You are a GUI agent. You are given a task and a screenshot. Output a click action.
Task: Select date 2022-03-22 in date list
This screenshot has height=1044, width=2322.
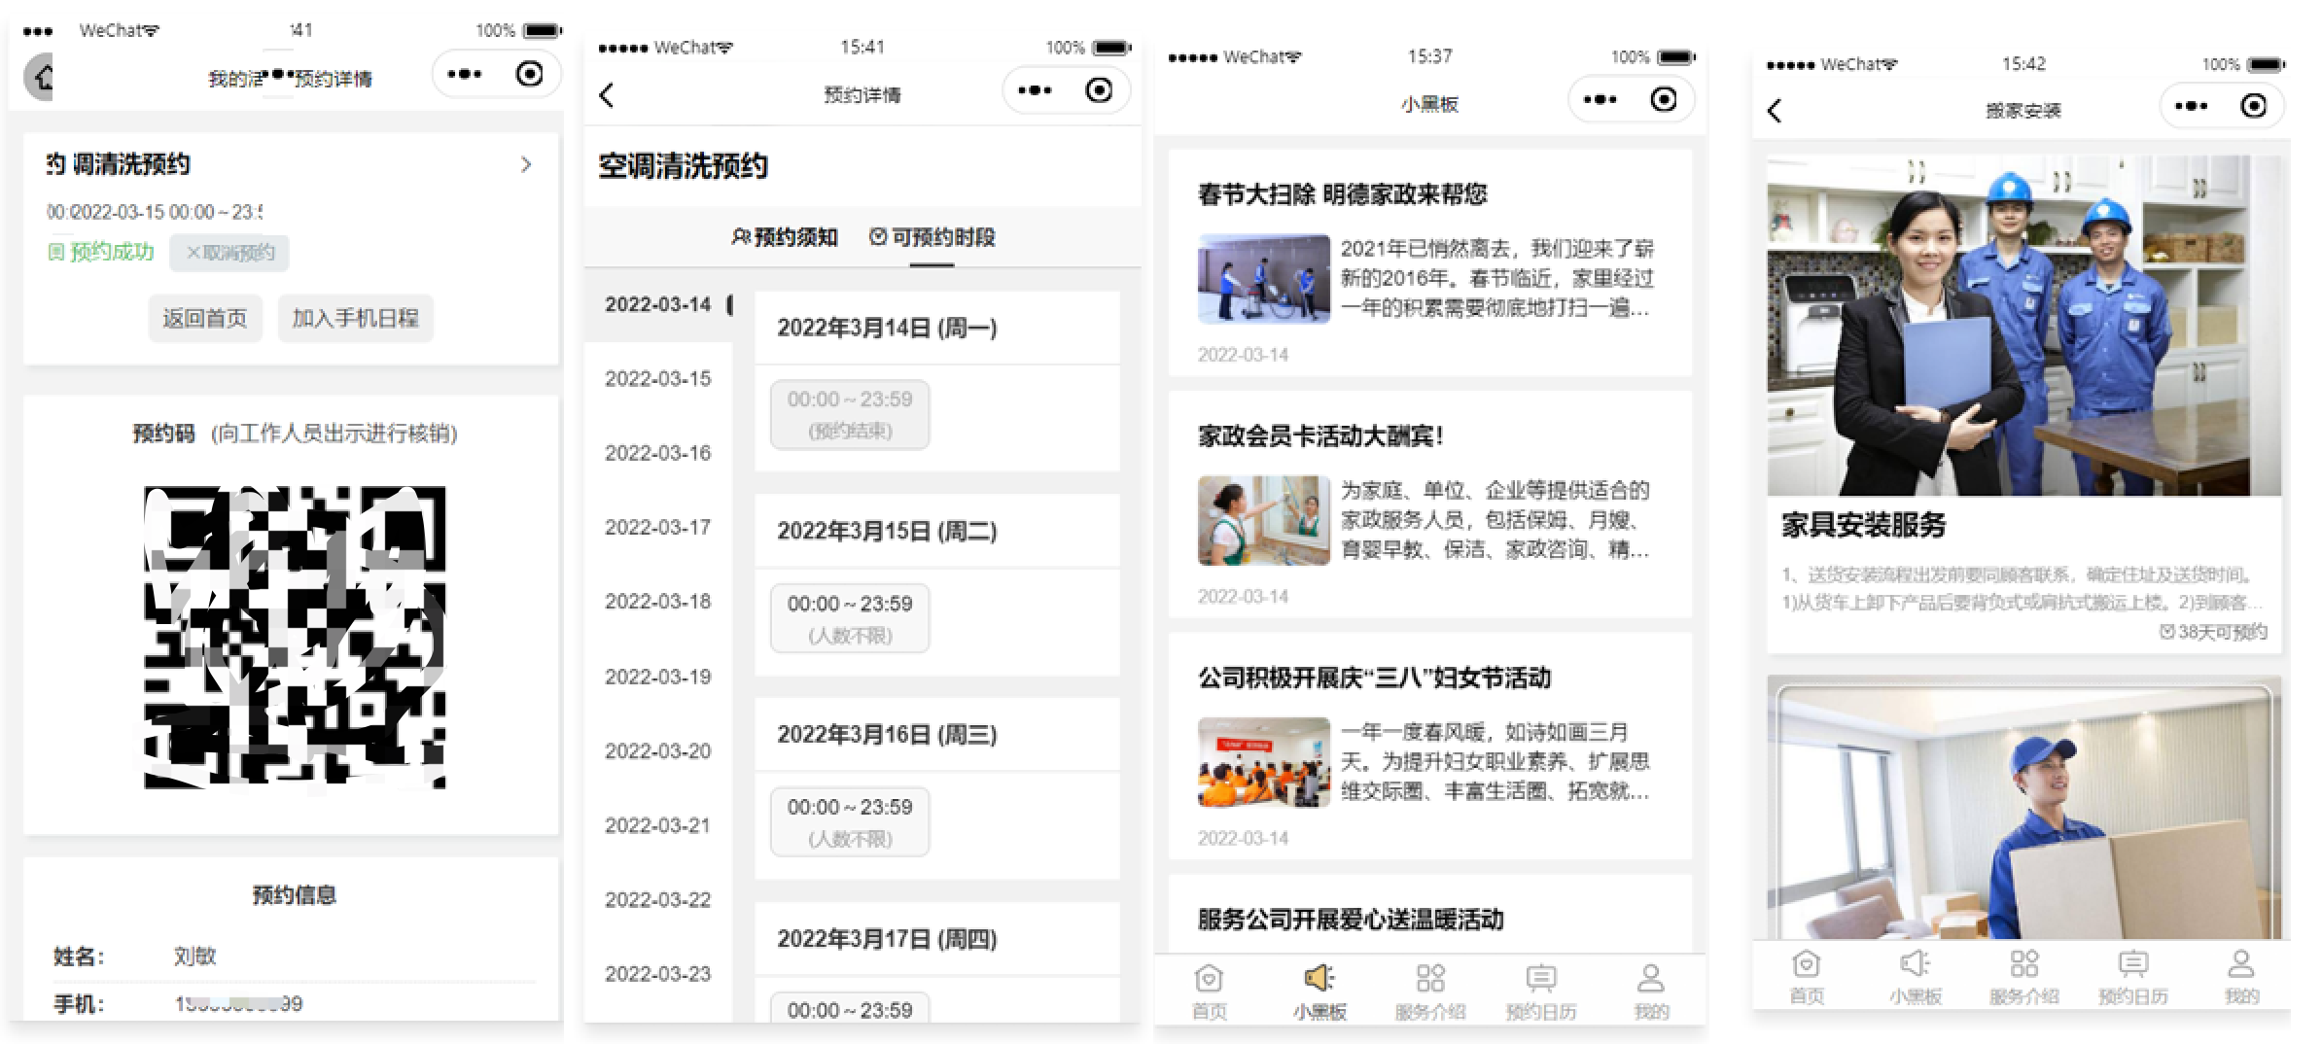658,900
